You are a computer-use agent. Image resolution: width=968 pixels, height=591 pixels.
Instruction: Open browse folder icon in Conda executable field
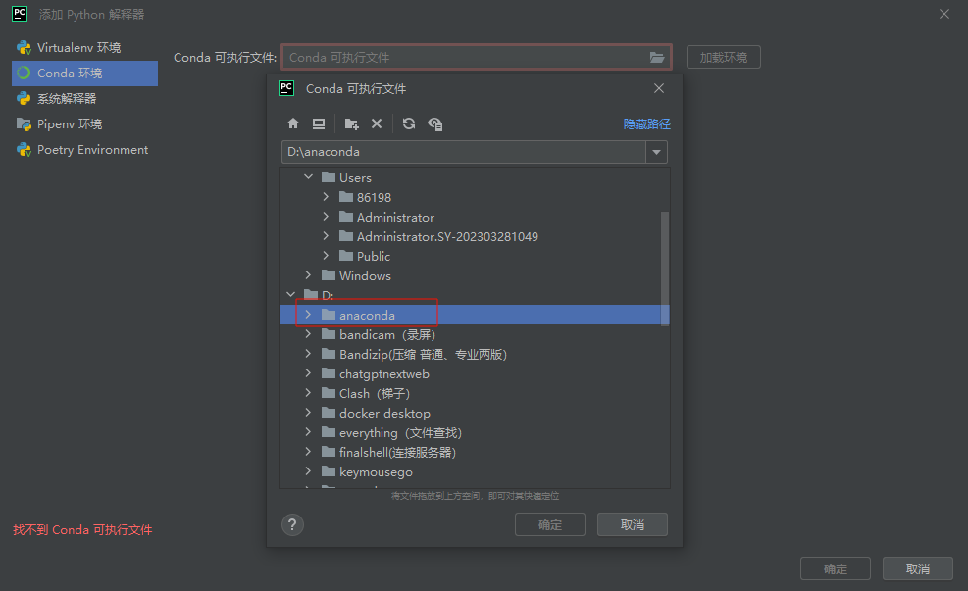657,58
